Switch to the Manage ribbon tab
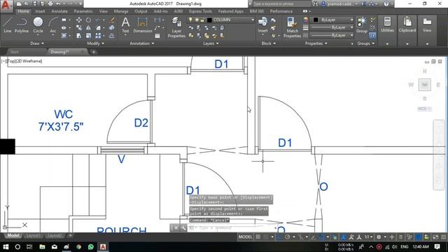448x252 pixels. tap(121, 11)
